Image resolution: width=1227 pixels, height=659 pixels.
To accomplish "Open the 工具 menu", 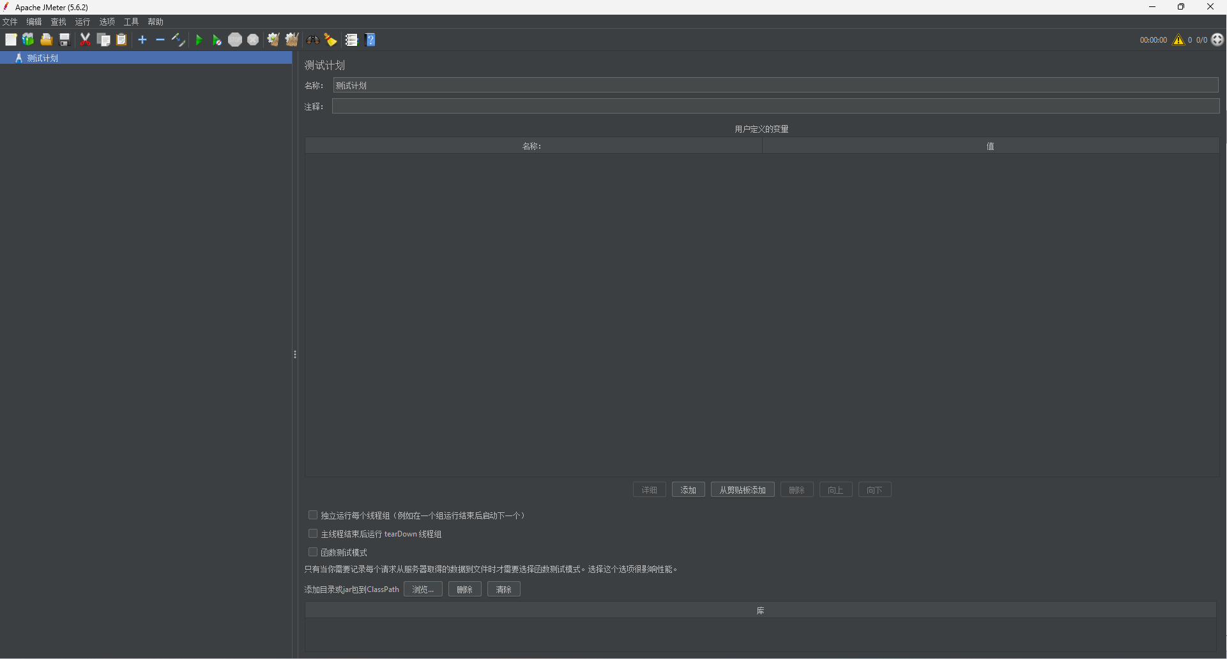I will point(131,22).
